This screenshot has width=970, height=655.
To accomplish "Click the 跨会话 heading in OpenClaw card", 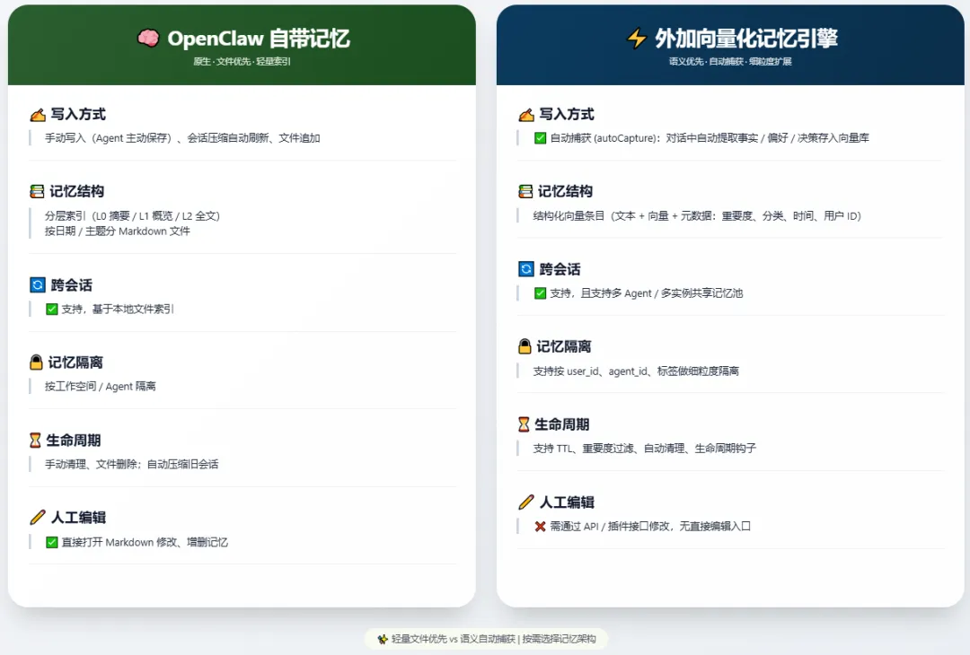I will click(x=71, y=284).
